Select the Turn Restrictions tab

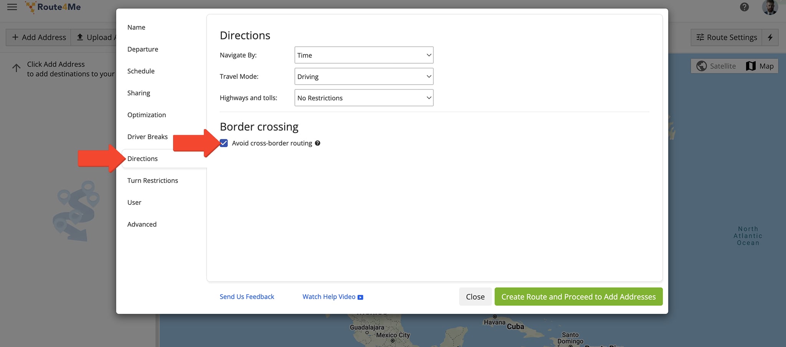coord(152,180)
